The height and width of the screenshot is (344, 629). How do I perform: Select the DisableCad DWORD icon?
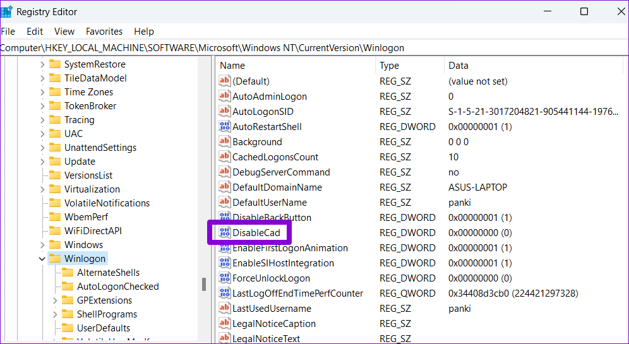tap(225, 232)
